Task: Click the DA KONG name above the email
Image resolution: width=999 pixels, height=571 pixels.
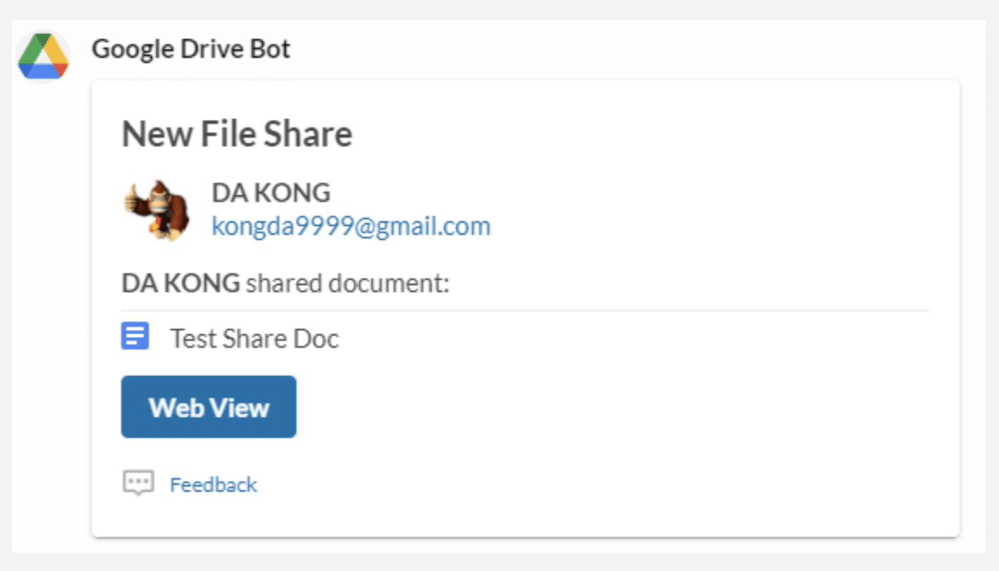Action: click(271, 193)
